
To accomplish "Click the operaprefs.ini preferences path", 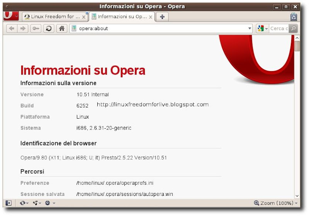I will [x=115, y=183].
